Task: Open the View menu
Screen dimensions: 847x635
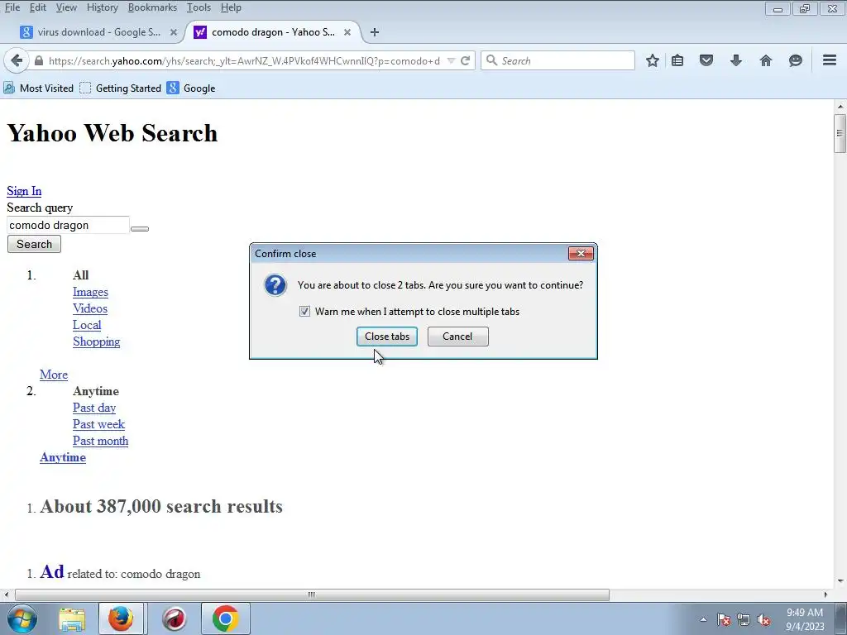Action: pyautogui.click(x=66, y=7)
